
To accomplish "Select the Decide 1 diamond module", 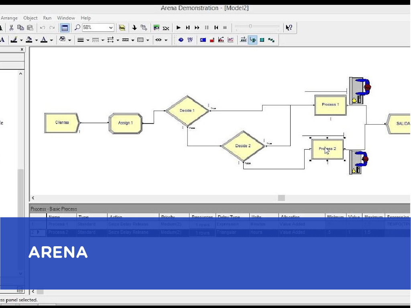I will pyautogui.click(x=187, y=111).
